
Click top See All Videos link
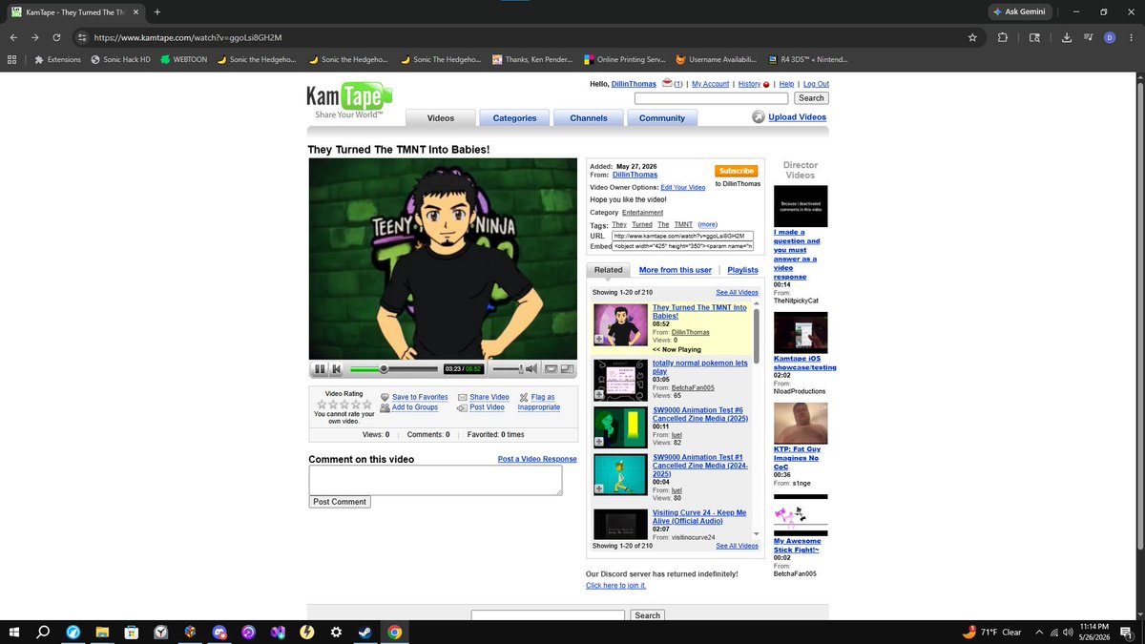(737, 292)
